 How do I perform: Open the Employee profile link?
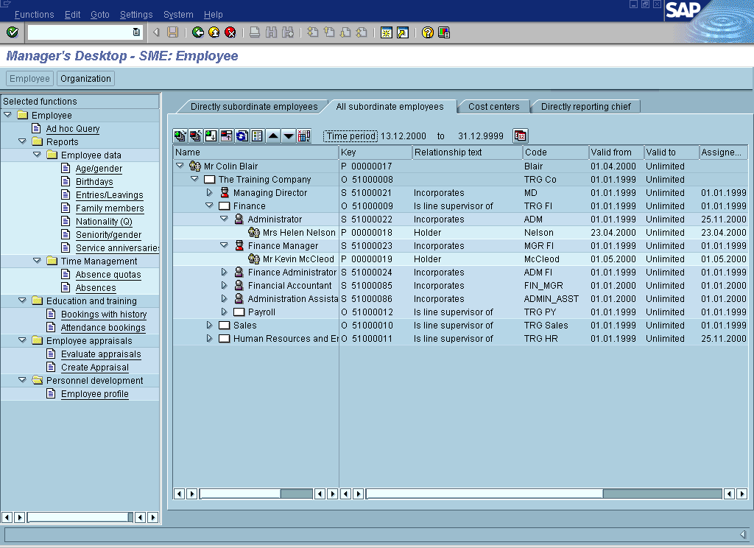[x=95, y=393]
